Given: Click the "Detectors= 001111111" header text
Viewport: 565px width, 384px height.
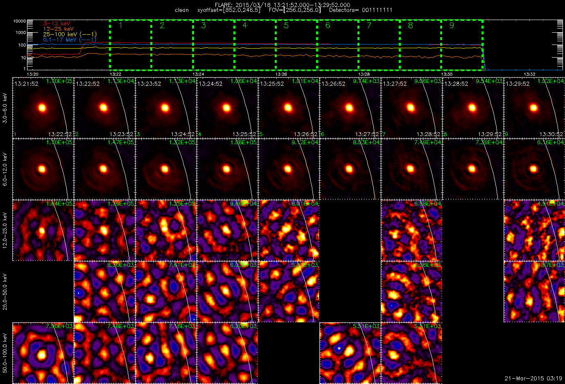Looking at the screenshot, I should 361,10.
